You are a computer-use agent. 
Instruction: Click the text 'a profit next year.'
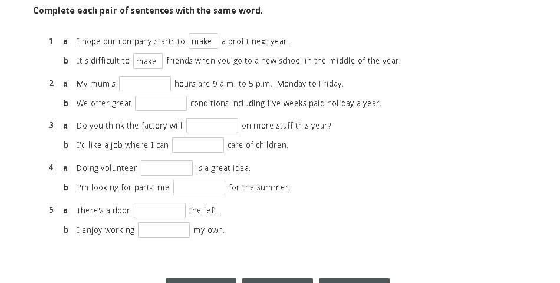pyautogui.click(x=255, y=41)
